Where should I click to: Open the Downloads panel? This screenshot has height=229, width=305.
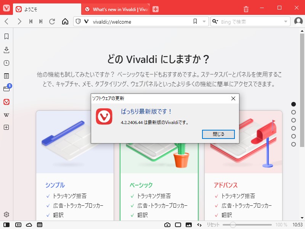coord(6,50)
